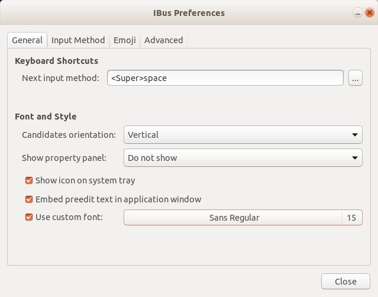This screenshot has height=297, width=378.
Task: Open font chooser showing Sans Regular
Action: (x=243, y=218)
